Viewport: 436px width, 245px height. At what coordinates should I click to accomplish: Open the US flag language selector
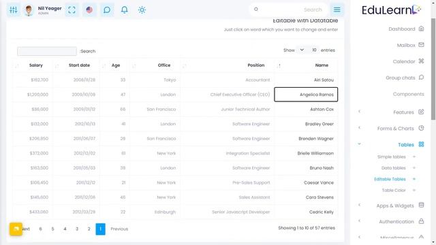click(x=89, y=10)
